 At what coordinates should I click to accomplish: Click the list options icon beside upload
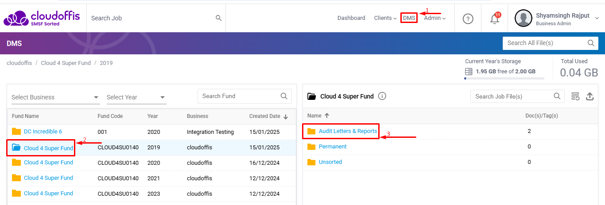click(x=575, y=96)
